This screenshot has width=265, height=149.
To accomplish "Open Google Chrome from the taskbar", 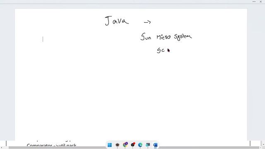I will pyautogui.click(x=125, y=145).
